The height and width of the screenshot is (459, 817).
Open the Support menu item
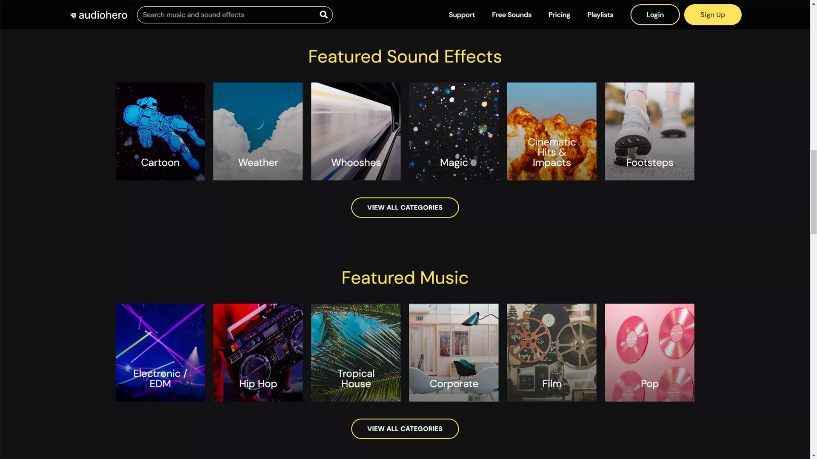462,15
